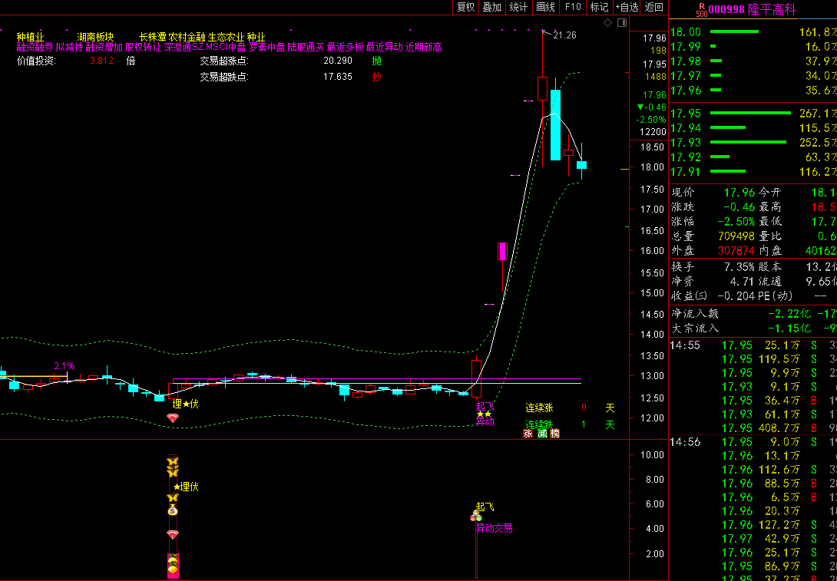Click the green 减 badge
837x581 pixels.
click(542, 433)
